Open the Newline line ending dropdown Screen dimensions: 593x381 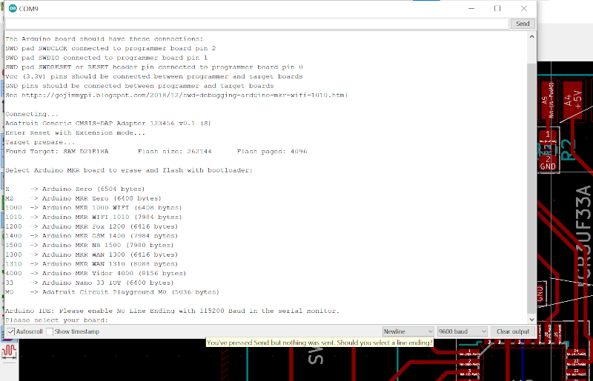tap(408, 331)
